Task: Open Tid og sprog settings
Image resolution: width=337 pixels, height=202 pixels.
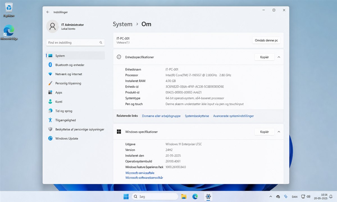Action: (x=75, y=111)
